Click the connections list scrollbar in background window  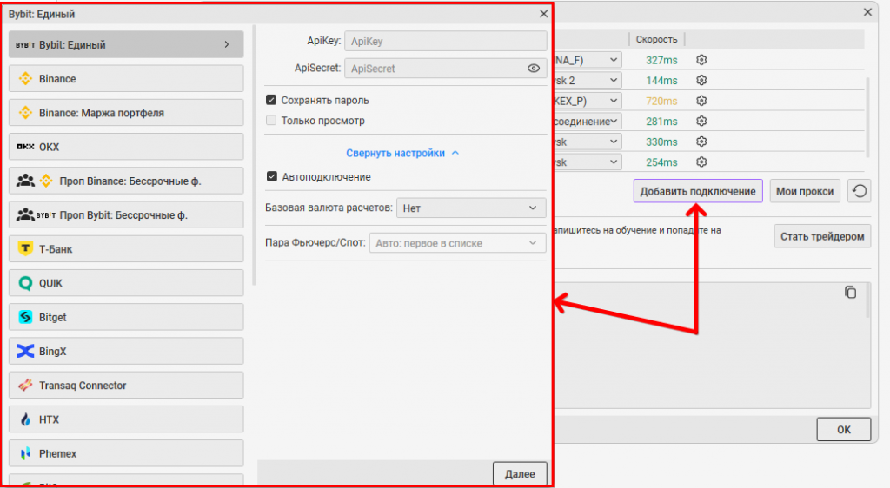[x=867, y=118]
